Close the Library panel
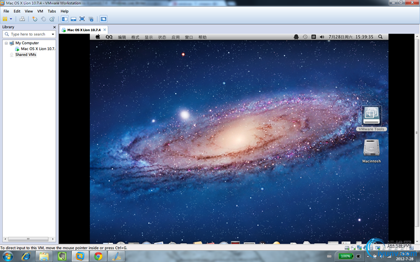 [x=55, y=27]
